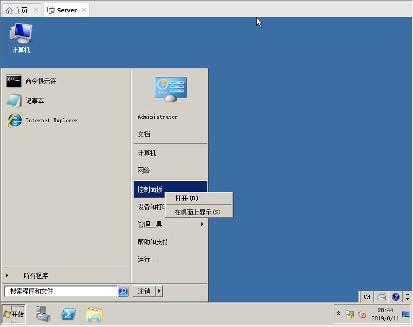Open 计算机 from the Start menu
413x327 pixels.
coord(147,153)
